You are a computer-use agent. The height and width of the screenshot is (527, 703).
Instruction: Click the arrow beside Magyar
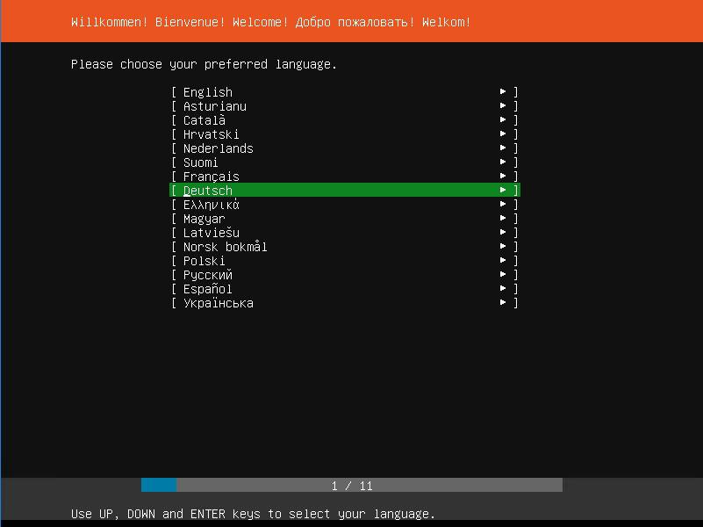click(503, 219)
